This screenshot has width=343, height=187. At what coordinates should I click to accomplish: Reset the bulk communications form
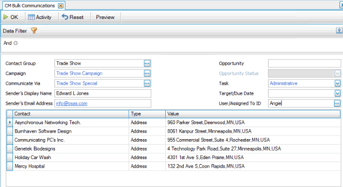(x=72, y=17)
